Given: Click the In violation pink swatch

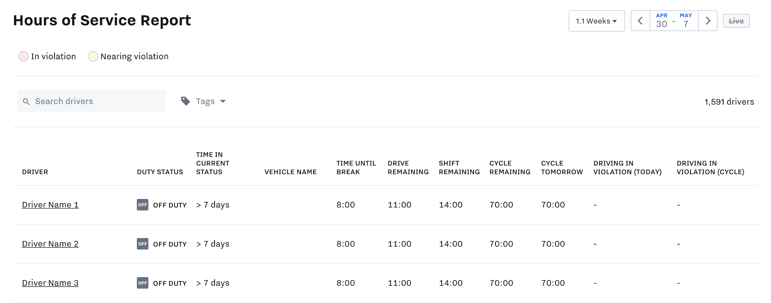Looking at the screenshot, I should tap(23, 56).
